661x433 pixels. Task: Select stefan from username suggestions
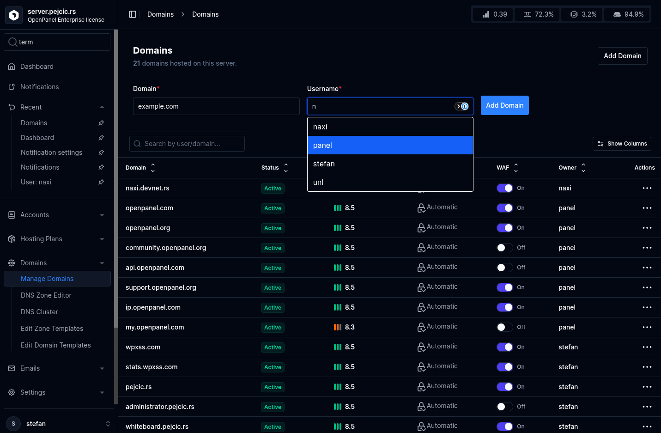[x=390, y=164]
